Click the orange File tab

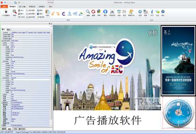click(4, 6)
